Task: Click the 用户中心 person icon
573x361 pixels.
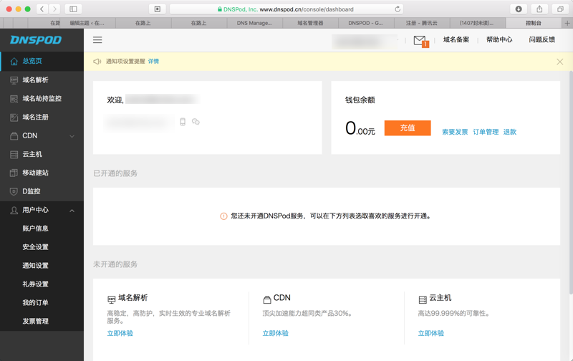Action: [x=14, y=210]
